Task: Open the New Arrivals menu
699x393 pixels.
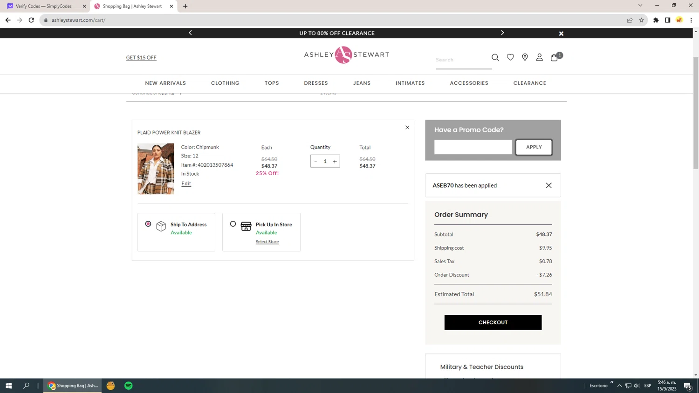Action: click(165, 83)
